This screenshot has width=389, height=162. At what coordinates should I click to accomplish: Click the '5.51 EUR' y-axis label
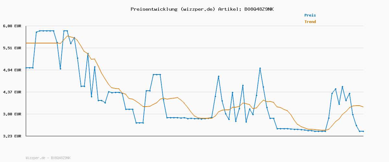12,48
